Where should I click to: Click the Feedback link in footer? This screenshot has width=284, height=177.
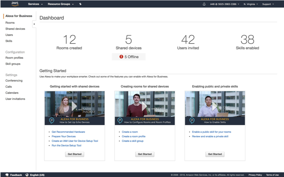coord(16,175)
